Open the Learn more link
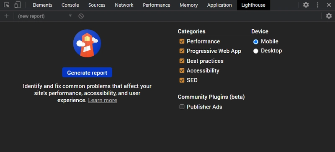The image size is (335, 152). click(x=103, y=100)
